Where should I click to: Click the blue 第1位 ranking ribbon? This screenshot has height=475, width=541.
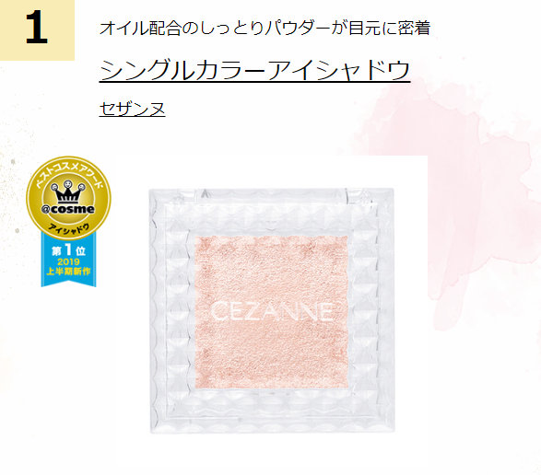click(68, 261)
